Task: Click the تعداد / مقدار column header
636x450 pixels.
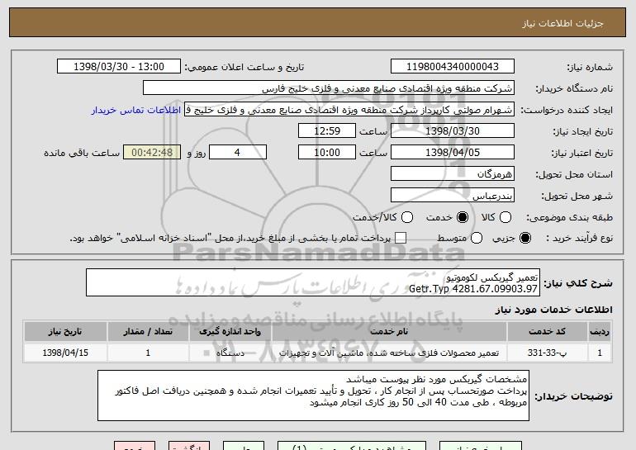Action: tap(148, 332)
